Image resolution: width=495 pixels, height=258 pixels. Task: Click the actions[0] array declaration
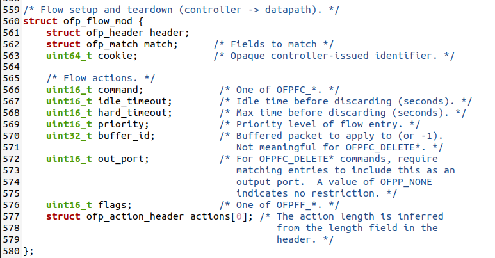(217, 216)
